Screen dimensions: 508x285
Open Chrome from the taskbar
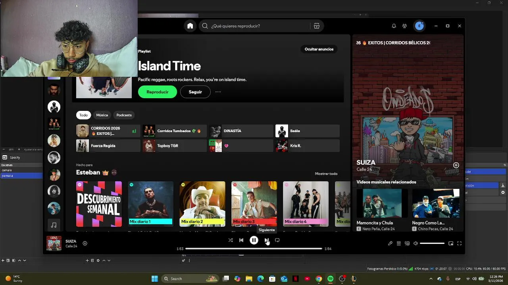coord(319,279)
